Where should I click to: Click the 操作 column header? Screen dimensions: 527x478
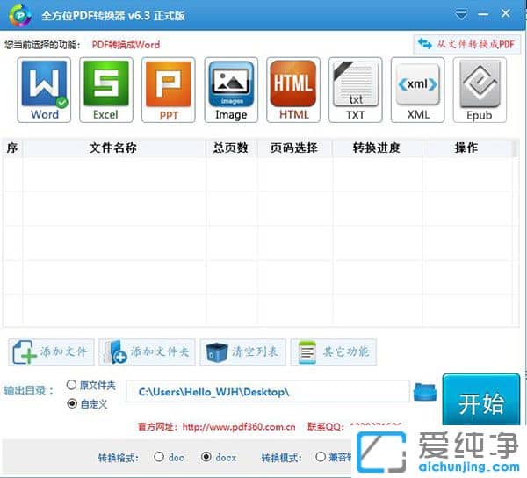[467, 148]
